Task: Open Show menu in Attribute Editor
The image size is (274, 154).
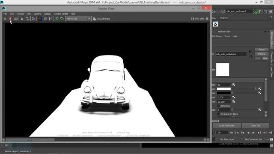Action: point(227,36)
